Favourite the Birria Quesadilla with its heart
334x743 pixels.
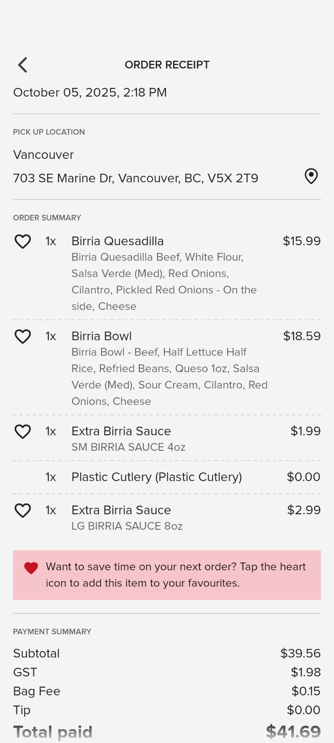tap(23, 241)
